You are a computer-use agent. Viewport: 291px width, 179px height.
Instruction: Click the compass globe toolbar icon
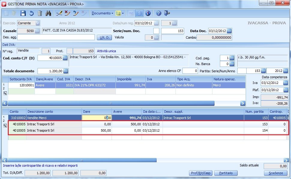148,13
